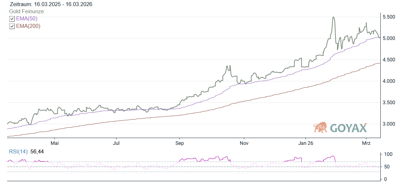Click the GOYAX watermark text

point(348,128)
